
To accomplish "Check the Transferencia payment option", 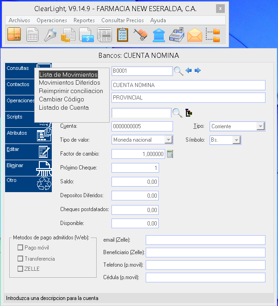I will pyautogui.click(x=20, y=259).
